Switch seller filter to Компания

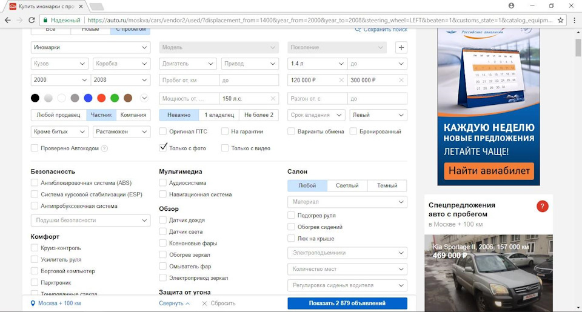tap(133, 115)
